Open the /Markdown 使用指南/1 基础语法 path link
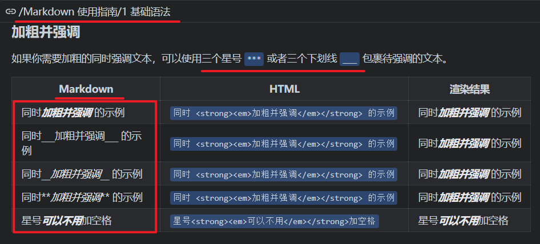Screen dimensions: 540x244 [94, 12]
